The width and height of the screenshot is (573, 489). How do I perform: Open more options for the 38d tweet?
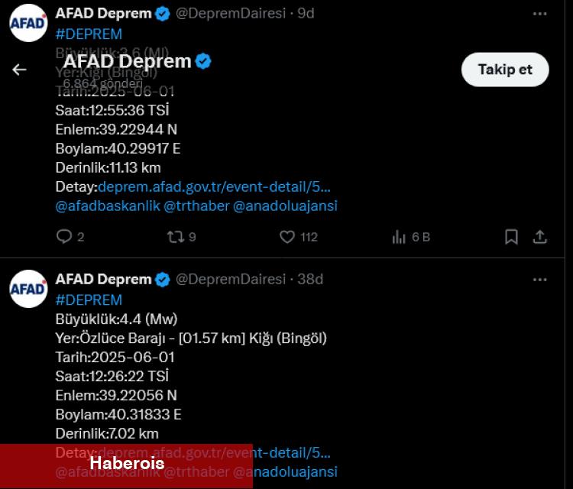coord(539,280)
